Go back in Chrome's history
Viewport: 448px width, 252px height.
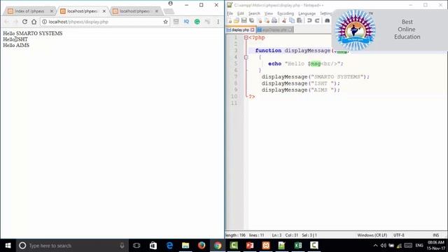pos(6,22)
